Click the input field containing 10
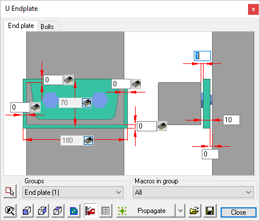The image size is (260, 221). tap(231, 120)
